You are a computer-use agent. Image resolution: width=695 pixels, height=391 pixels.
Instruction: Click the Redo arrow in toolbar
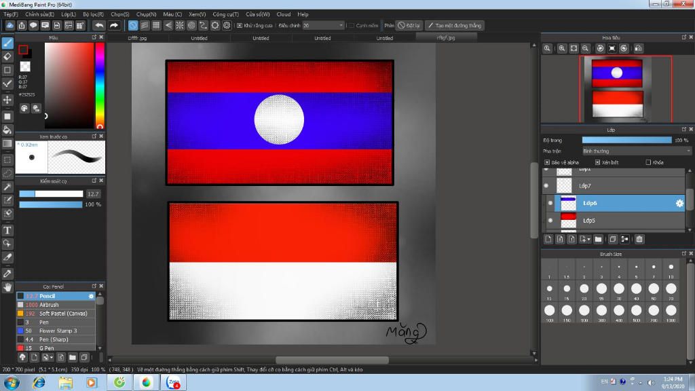pyautogui.click(x=114, y=25)
